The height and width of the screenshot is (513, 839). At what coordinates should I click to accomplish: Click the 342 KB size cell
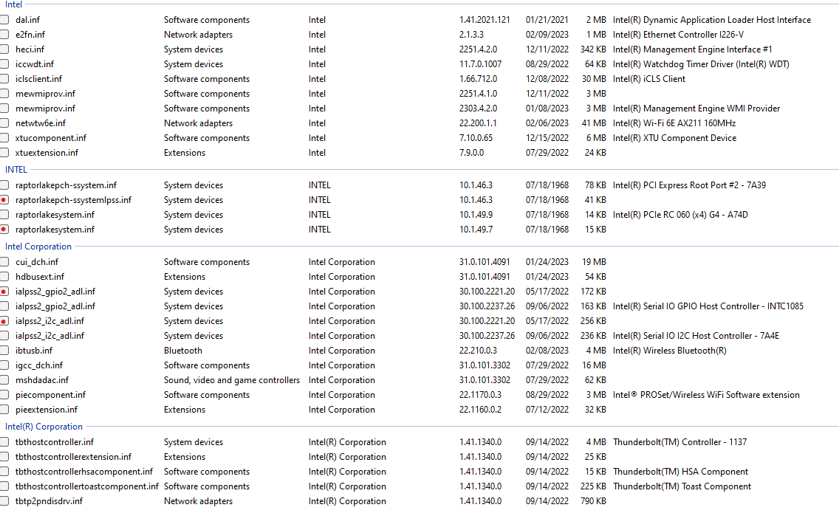pos(593,49)
